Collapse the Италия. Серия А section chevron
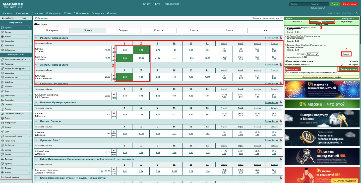The height and width of the screenshot is (183, 361). point(36,121)
